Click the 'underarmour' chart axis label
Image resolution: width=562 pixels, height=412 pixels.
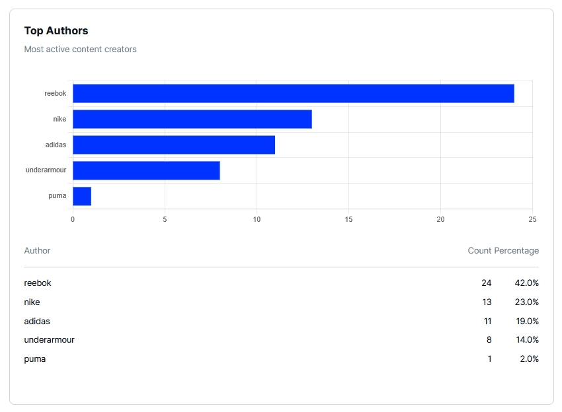(46, 170)
